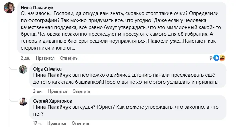Open author name Нина Палайчук at top
Image resolution: width=238 pixels, height=127 pixels.
[37, 7]
